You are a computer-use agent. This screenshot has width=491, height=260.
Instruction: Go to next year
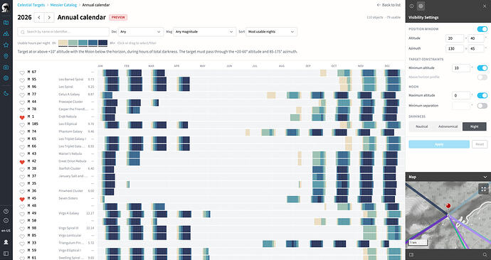pyautogui.click(x=49, y=18)
